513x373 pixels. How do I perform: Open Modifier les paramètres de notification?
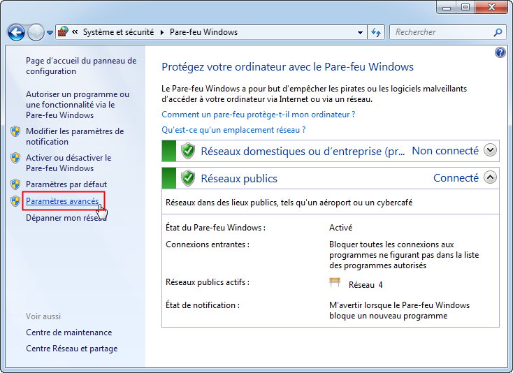74,136
